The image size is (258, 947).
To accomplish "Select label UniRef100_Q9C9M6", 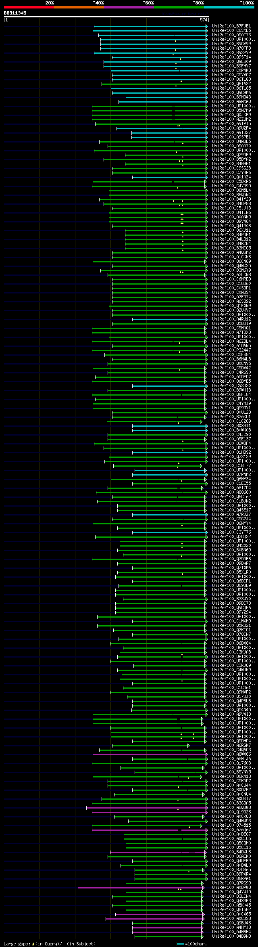I will point(231,92).
